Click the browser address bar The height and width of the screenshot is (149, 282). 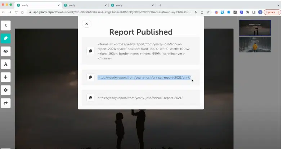(x=108, y=12)
